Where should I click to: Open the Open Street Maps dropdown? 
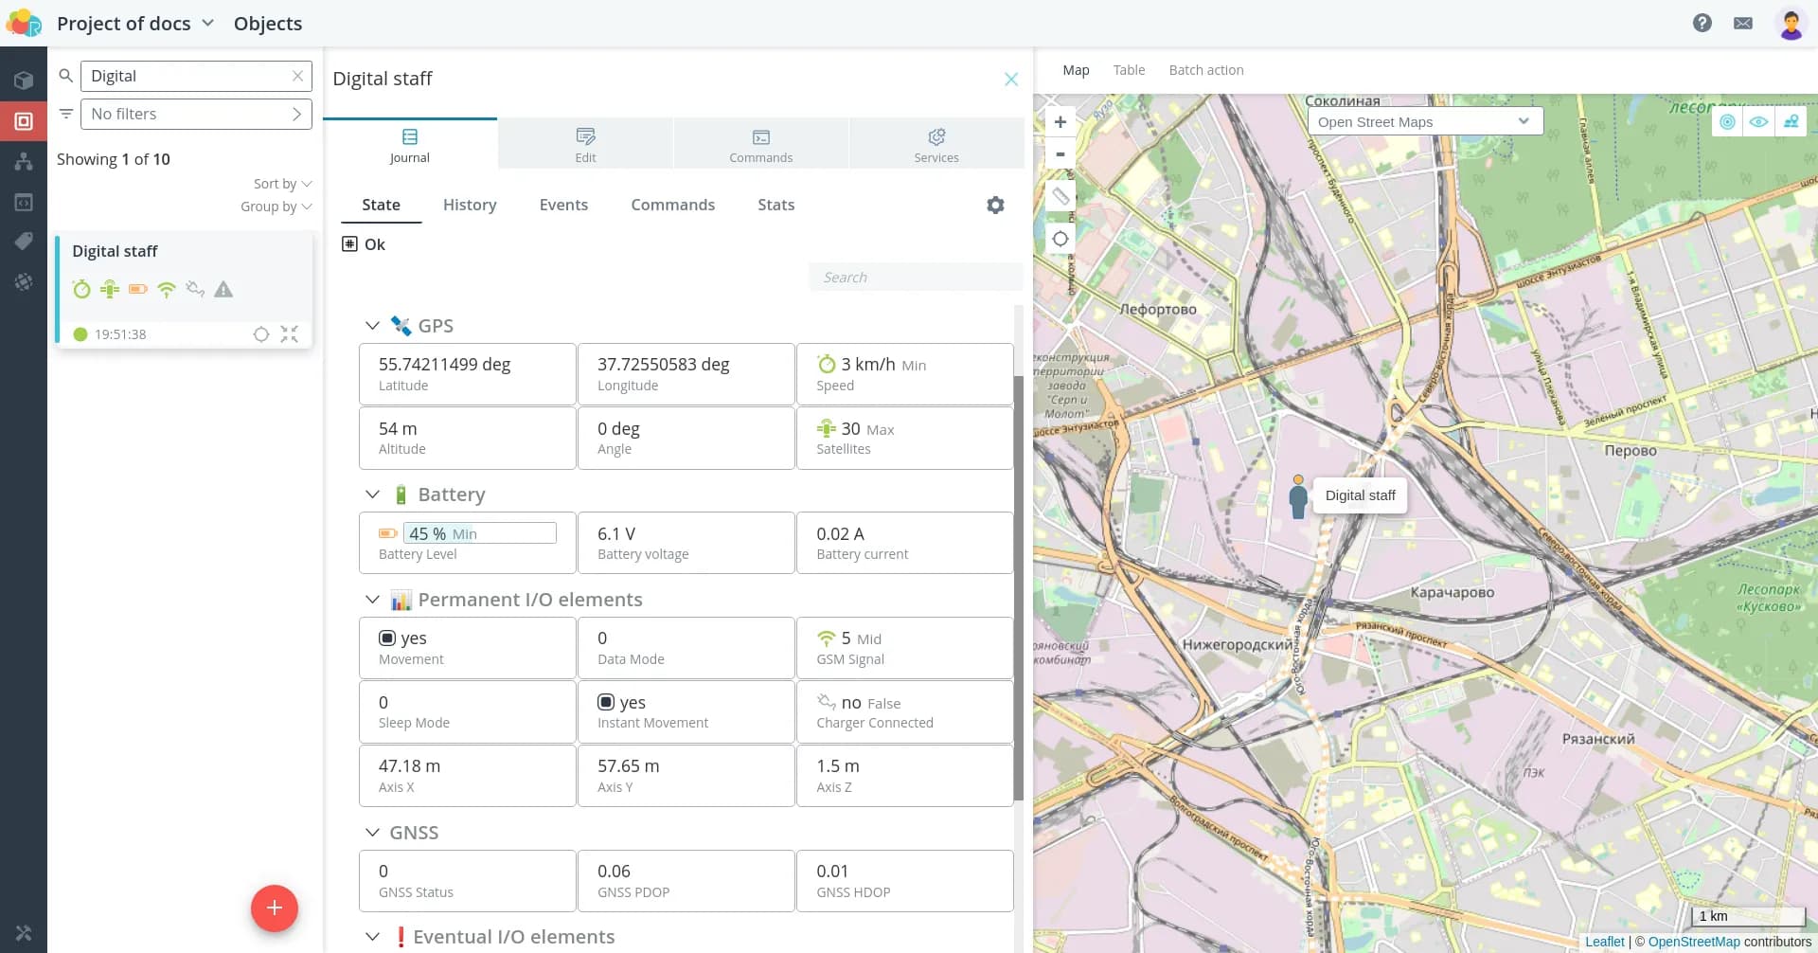click(x=1424, y=121)
